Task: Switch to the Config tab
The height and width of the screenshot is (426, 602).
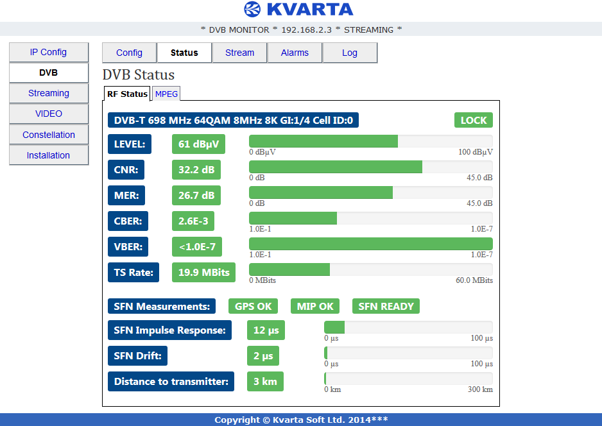Action: (130, 53)
